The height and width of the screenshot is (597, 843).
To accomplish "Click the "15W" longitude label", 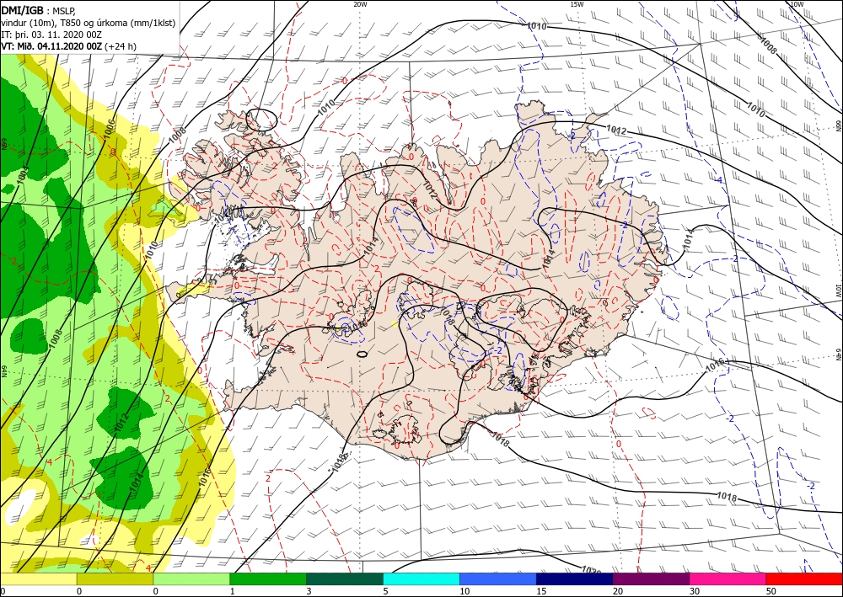I will 577,3.
